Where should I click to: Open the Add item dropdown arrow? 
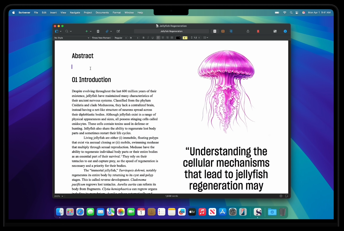click(x=91, y=31)
